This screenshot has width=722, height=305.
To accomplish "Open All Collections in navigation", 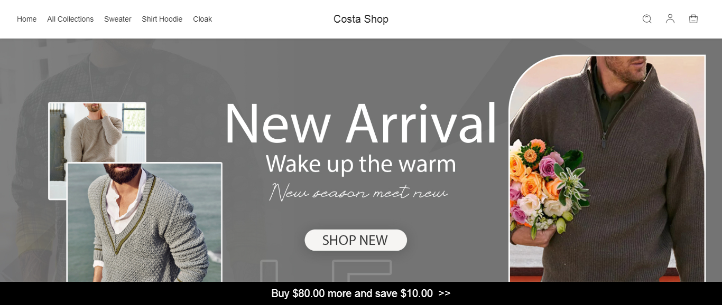I will [70, 19].
